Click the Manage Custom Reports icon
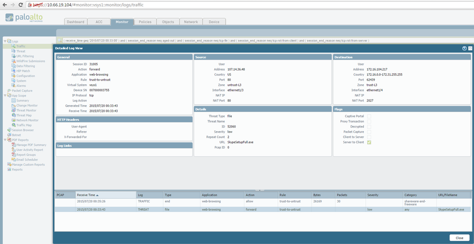The height and width of the screenshot is (244, 474). (x=9, y=164)
